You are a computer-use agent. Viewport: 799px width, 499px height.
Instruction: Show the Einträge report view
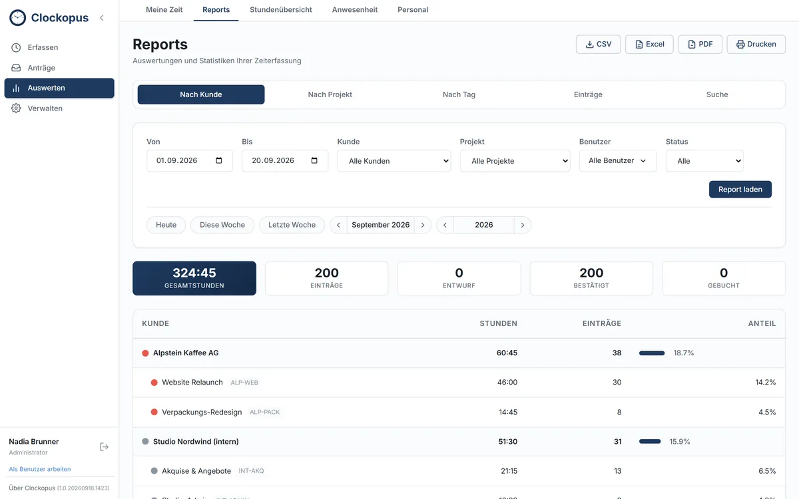click(x=588, y=94)
